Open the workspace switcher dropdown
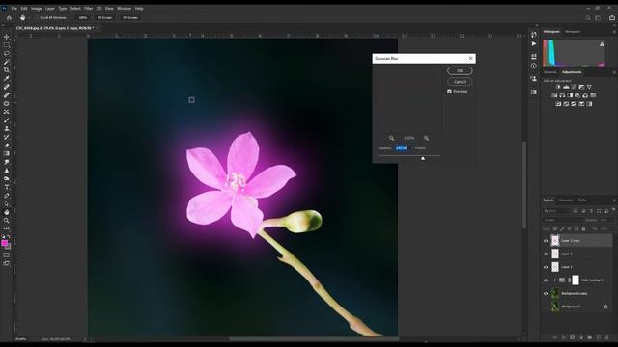The width and height of the screenshot is (618, 347). 598,17
